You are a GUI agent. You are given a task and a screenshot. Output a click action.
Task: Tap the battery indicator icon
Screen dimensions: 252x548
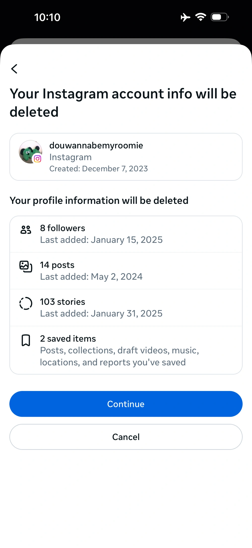[220, 17]
